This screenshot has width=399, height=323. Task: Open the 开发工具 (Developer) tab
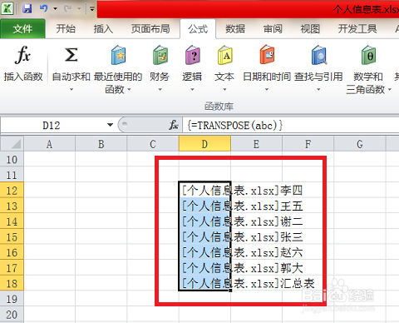357,28
